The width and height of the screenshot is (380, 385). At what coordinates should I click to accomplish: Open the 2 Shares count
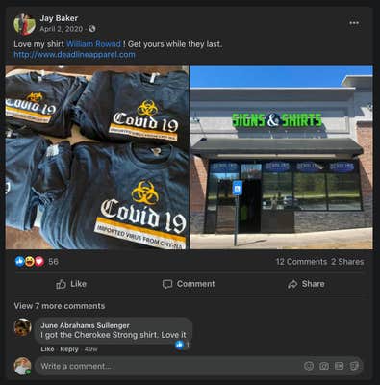[x=347, y=262]
